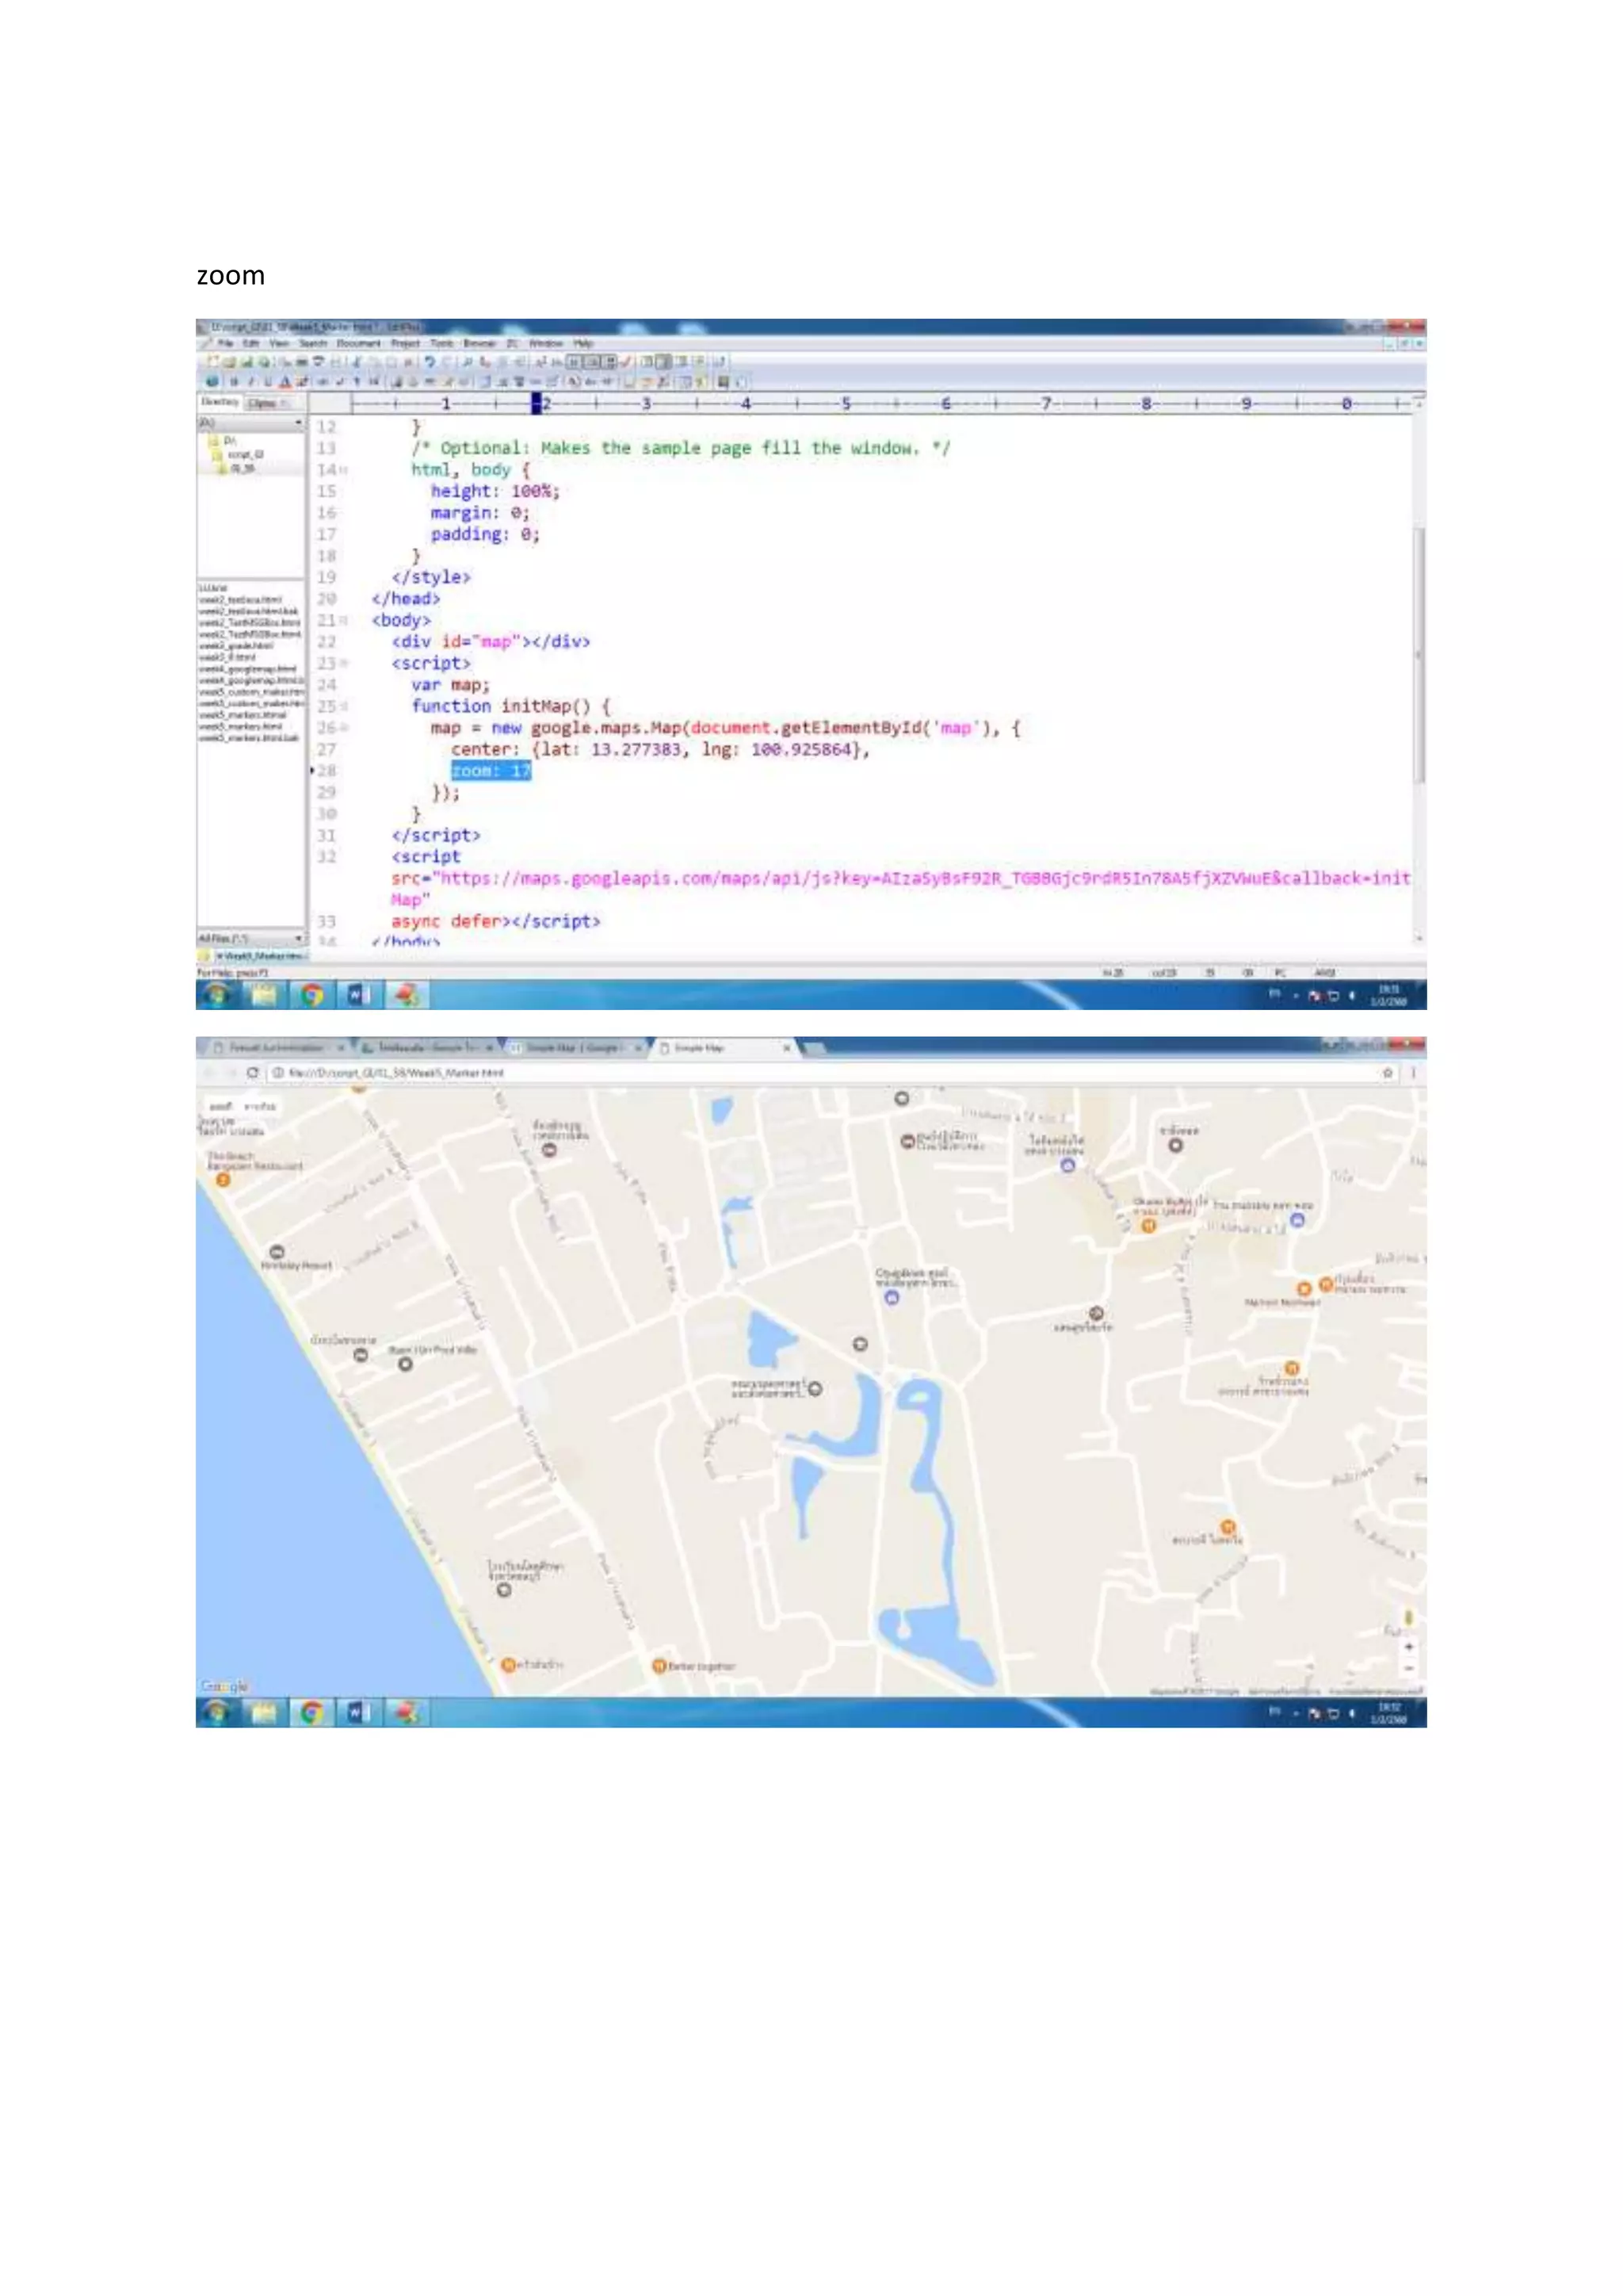Collapse the function fold at line 25
1623x2296 pixels.
[x=344, y=707]
